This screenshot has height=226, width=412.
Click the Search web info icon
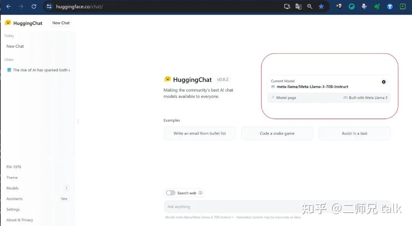[200, 193]
